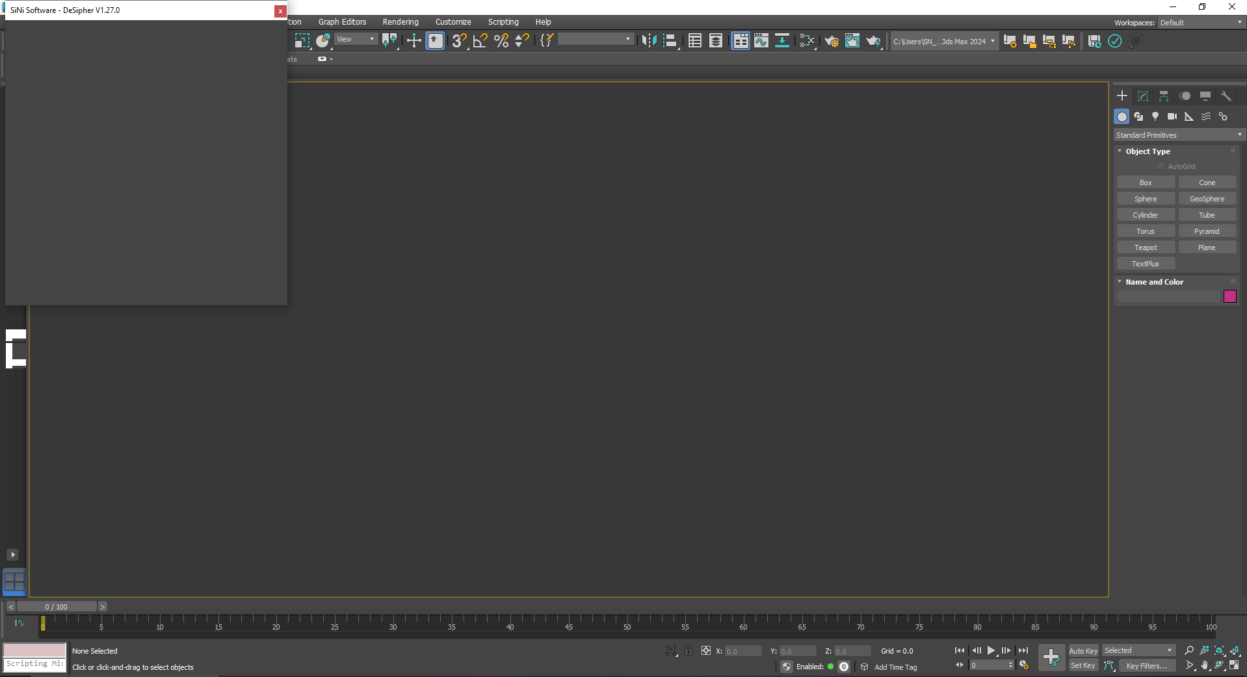Toggle Auto Key animation mode
The image size is (1247, 677).
[x=1083, y=651]
